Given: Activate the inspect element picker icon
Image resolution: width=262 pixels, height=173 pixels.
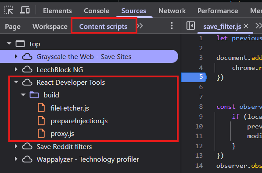Looking at the screenshot, I should click(8, 10).
